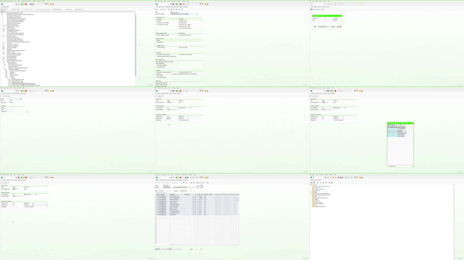Expand the Enterprise Structure node in IMG tree

coord(3,29)
